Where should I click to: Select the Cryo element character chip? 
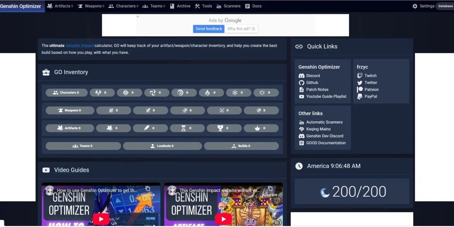coord(239,93)
